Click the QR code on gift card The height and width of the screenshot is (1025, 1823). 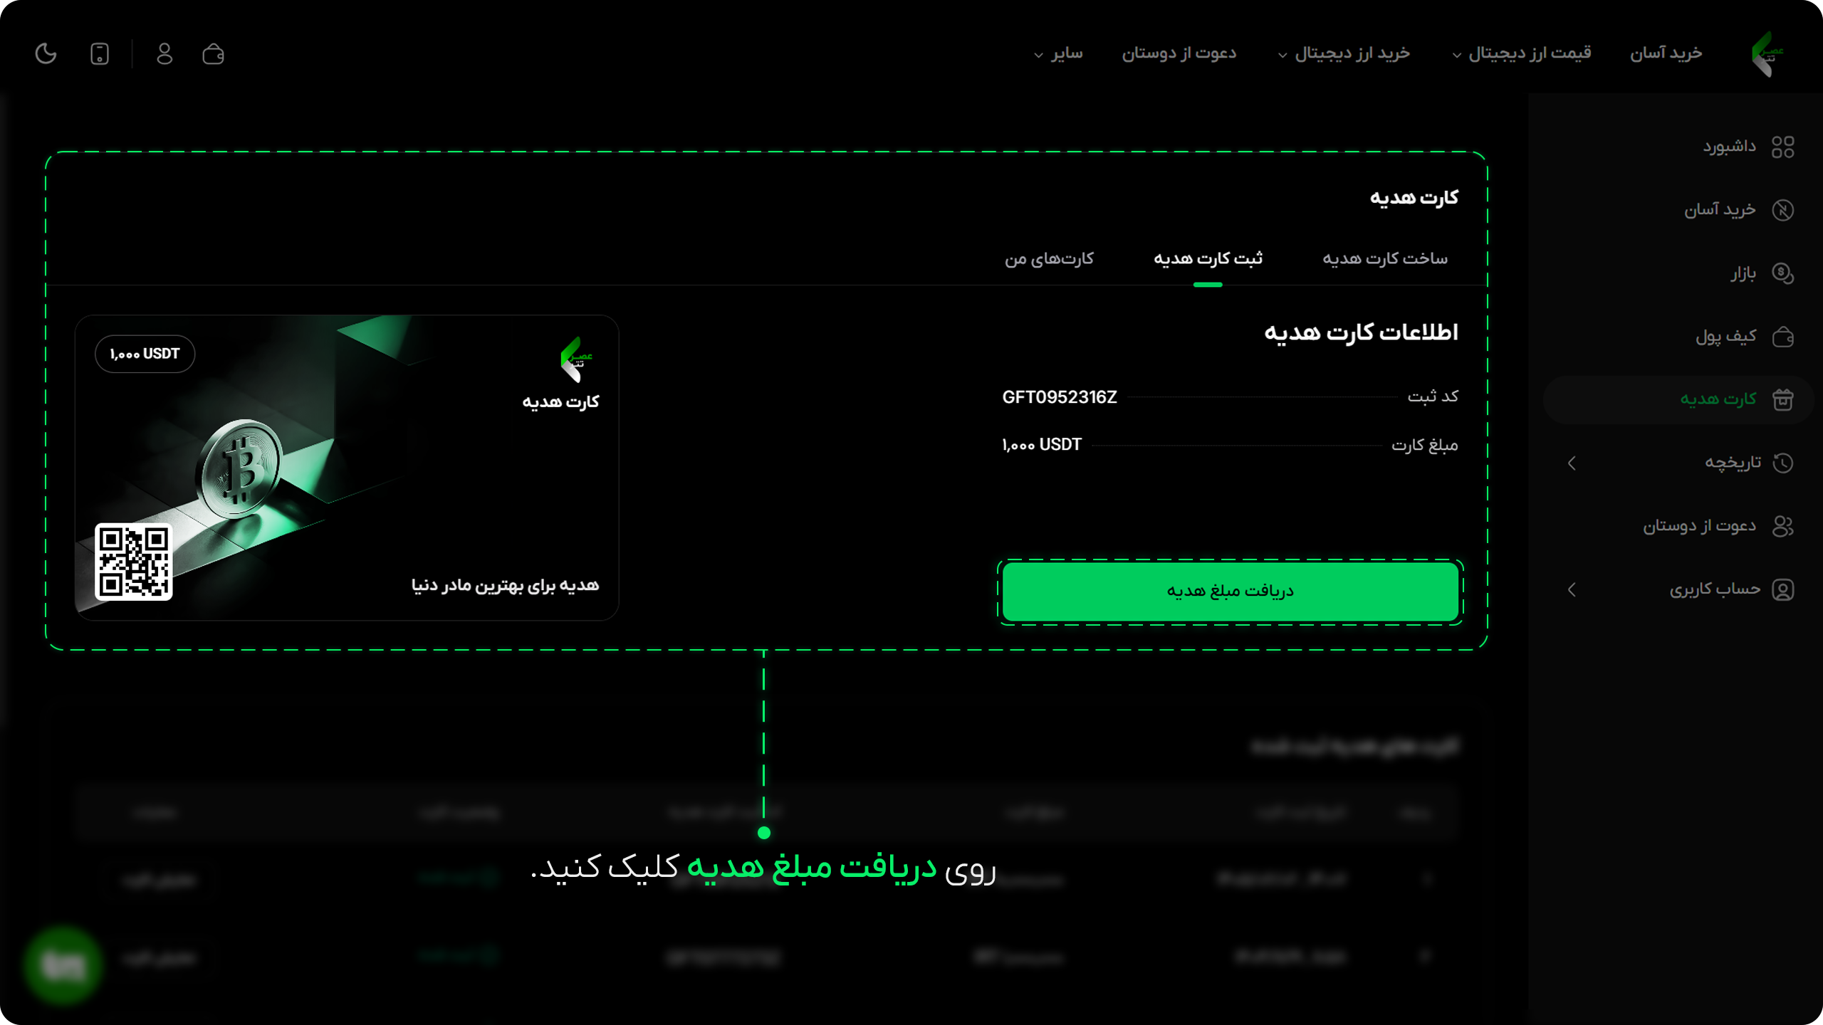coord(134,562)
